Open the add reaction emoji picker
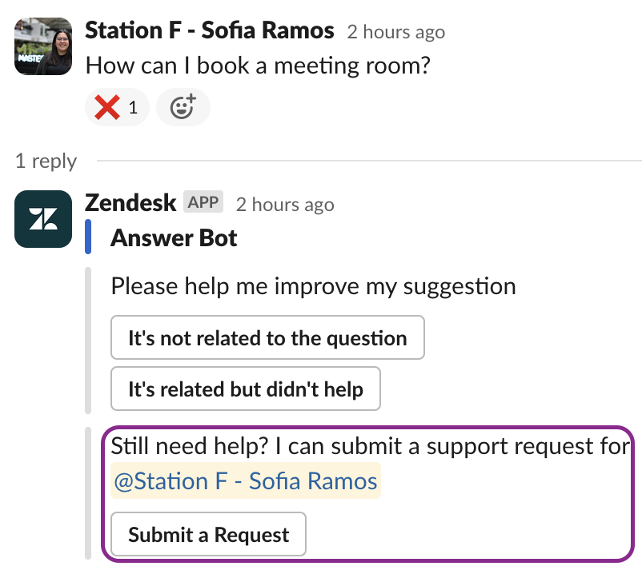642x574 pixels. [x=183, y=107]
